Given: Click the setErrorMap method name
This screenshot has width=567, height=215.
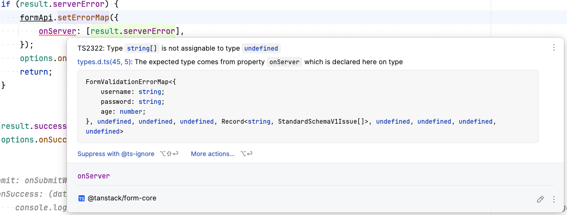Looking at the screenshot, I should (81, 18).
